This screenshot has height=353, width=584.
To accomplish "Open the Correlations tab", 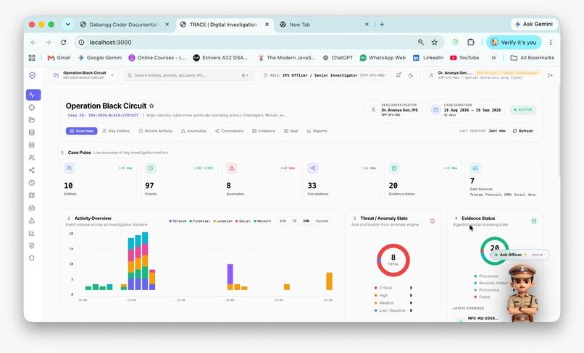I will pyautogui.click(x=229, y=131).
